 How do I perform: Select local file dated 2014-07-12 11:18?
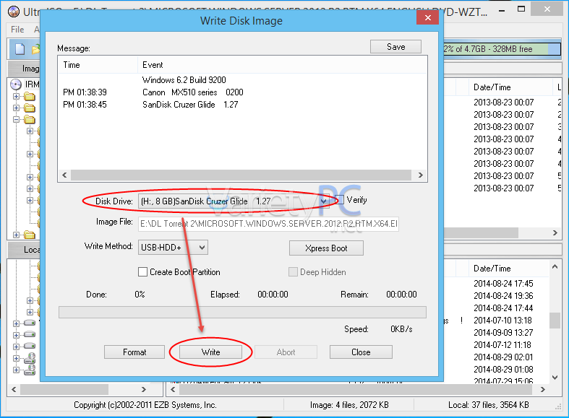point(503,345)
